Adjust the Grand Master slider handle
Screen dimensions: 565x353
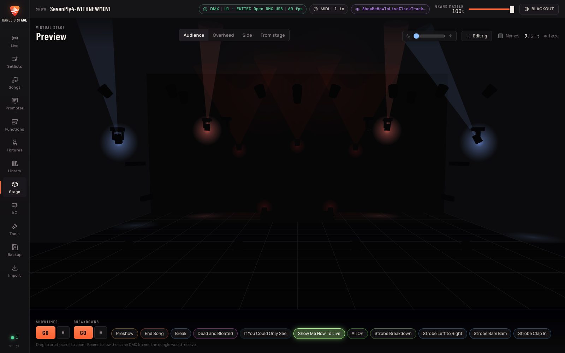tap(512, 9)
